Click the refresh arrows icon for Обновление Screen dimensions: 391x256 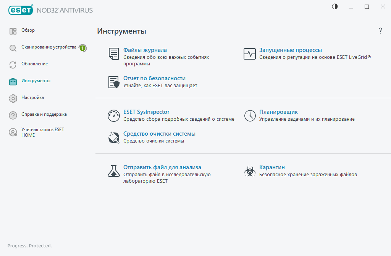tap(13, 65)
